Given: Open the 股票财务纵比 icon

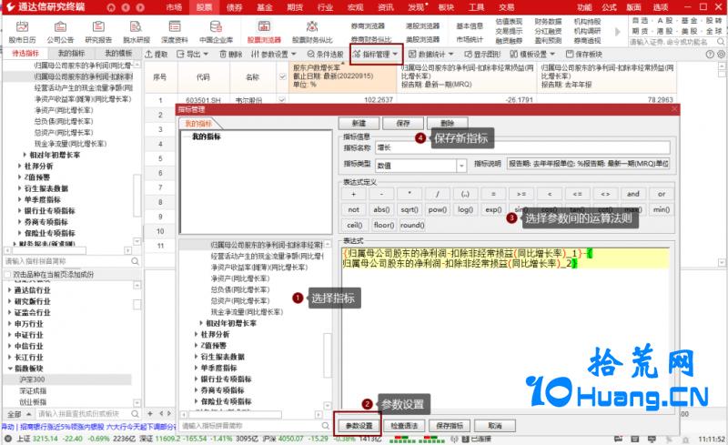Looking at the screenshot, I should pyautogui.click(x=312, y=32).
